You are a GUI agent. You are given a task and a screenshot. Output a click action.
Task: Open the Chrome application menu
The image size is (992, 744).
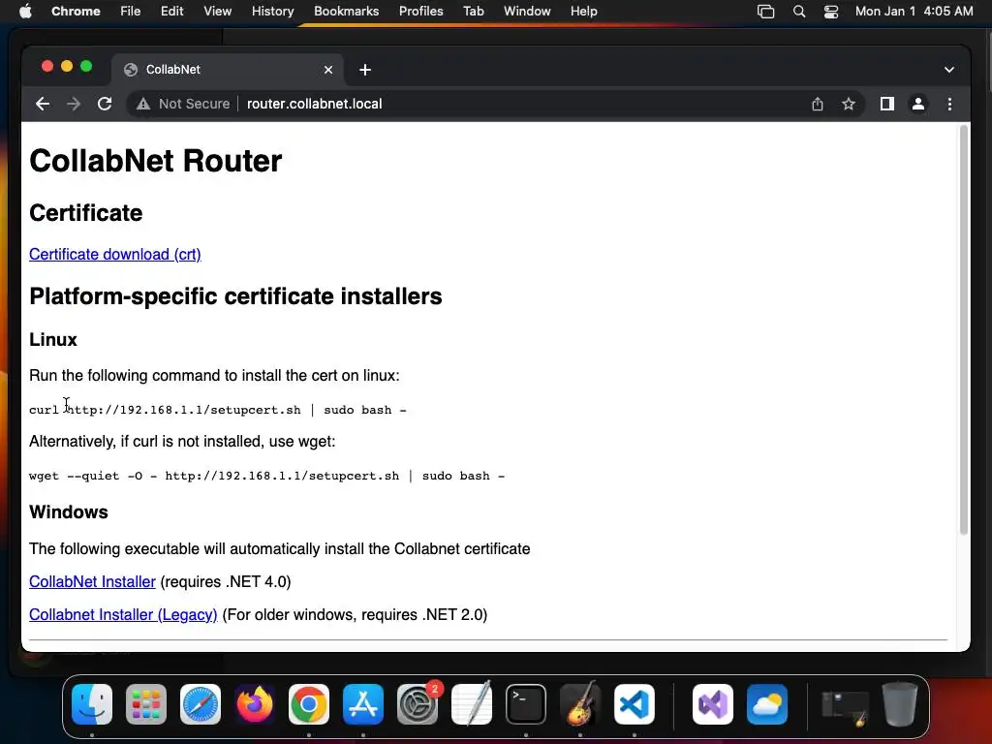pos(76,12)
